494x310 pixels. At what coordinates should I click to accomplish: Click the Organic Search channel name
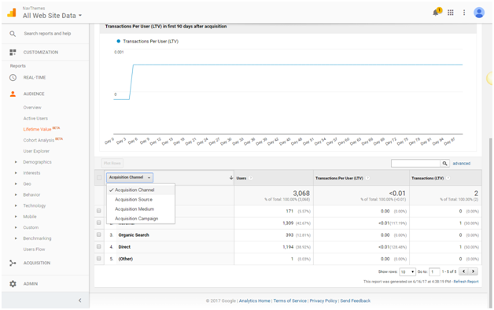point(134,235)
